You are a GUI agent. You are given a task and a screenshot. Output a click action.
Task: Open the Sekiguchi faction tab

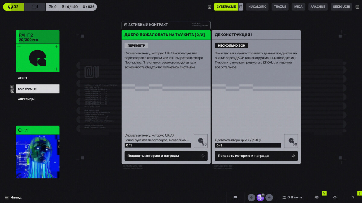pos(341,7)
